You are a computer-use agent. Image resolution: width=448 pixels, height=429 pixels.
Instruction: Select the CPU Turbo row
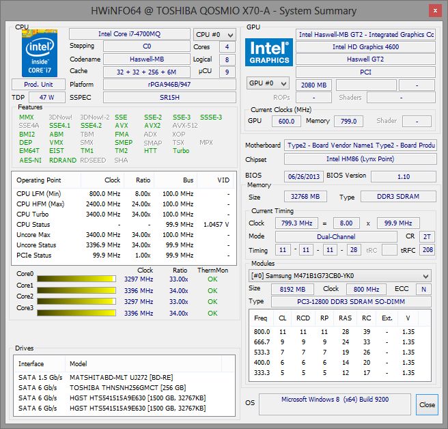[x=124, y=214]
